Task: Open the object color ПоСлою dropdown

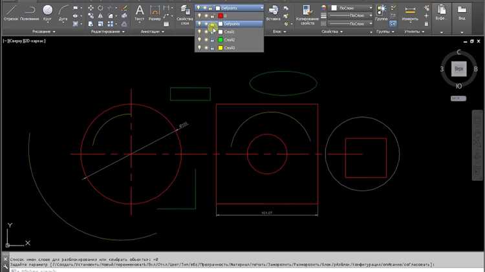Action: click(x=351, y=8)
